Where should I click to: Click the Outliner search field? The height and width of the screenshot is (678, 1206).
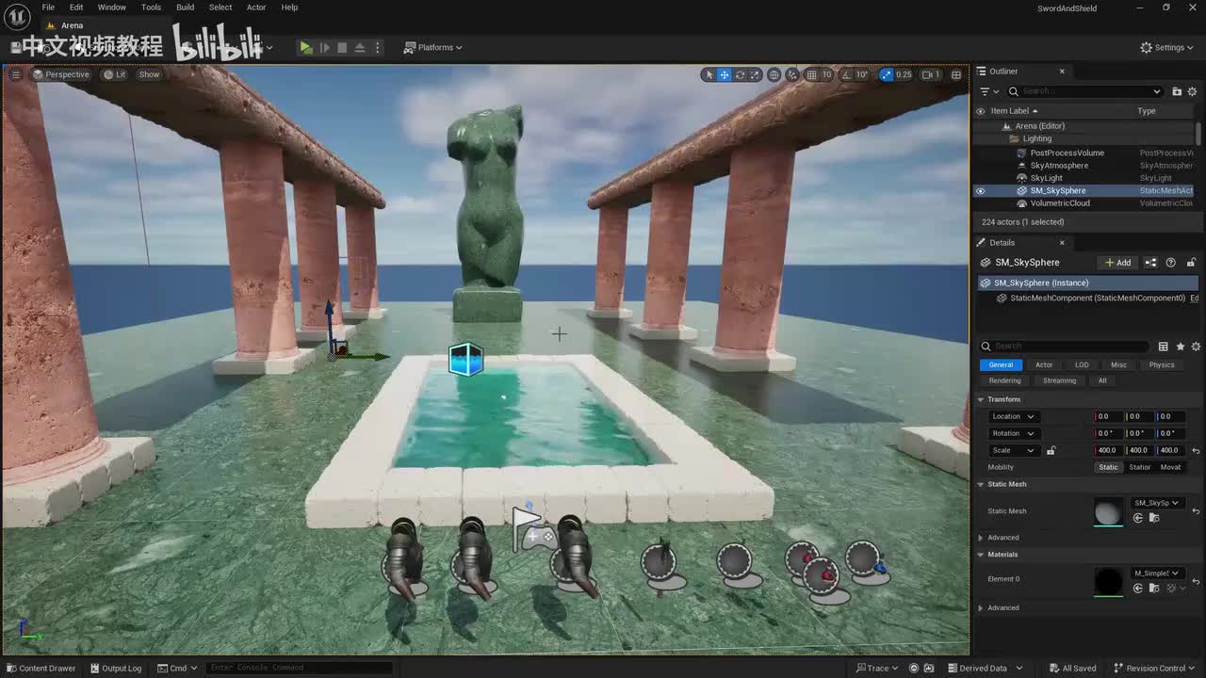click(1085, 91)
